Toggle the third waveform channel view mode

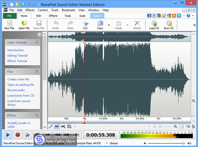pos(69,126)
